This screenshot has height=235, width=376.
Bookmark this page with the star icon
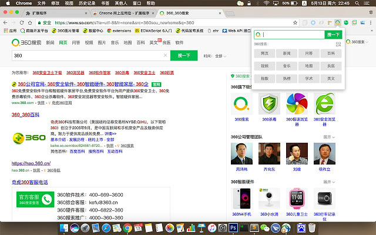(x=295, y=23)
